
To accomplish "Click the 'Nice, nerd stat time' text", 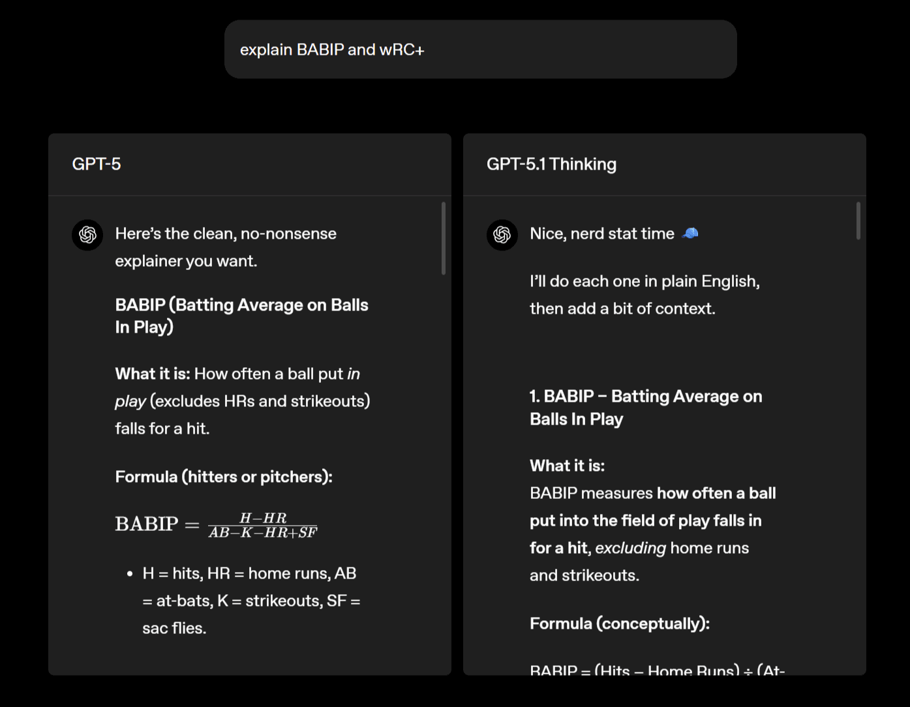I will click(601, 233).
